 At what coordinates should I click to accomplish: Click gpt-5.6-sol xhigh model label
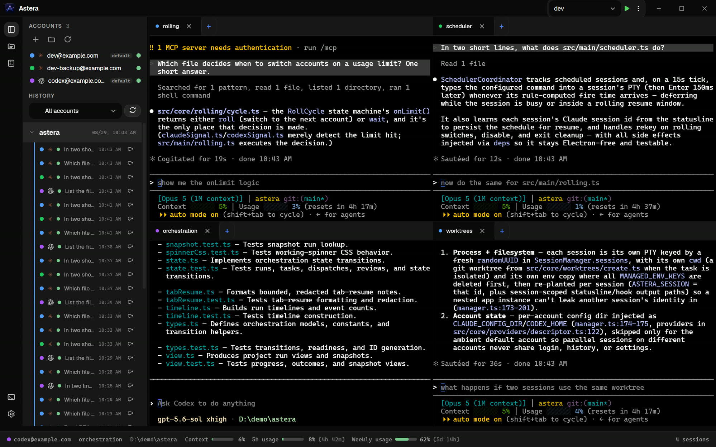pos(192,419)
